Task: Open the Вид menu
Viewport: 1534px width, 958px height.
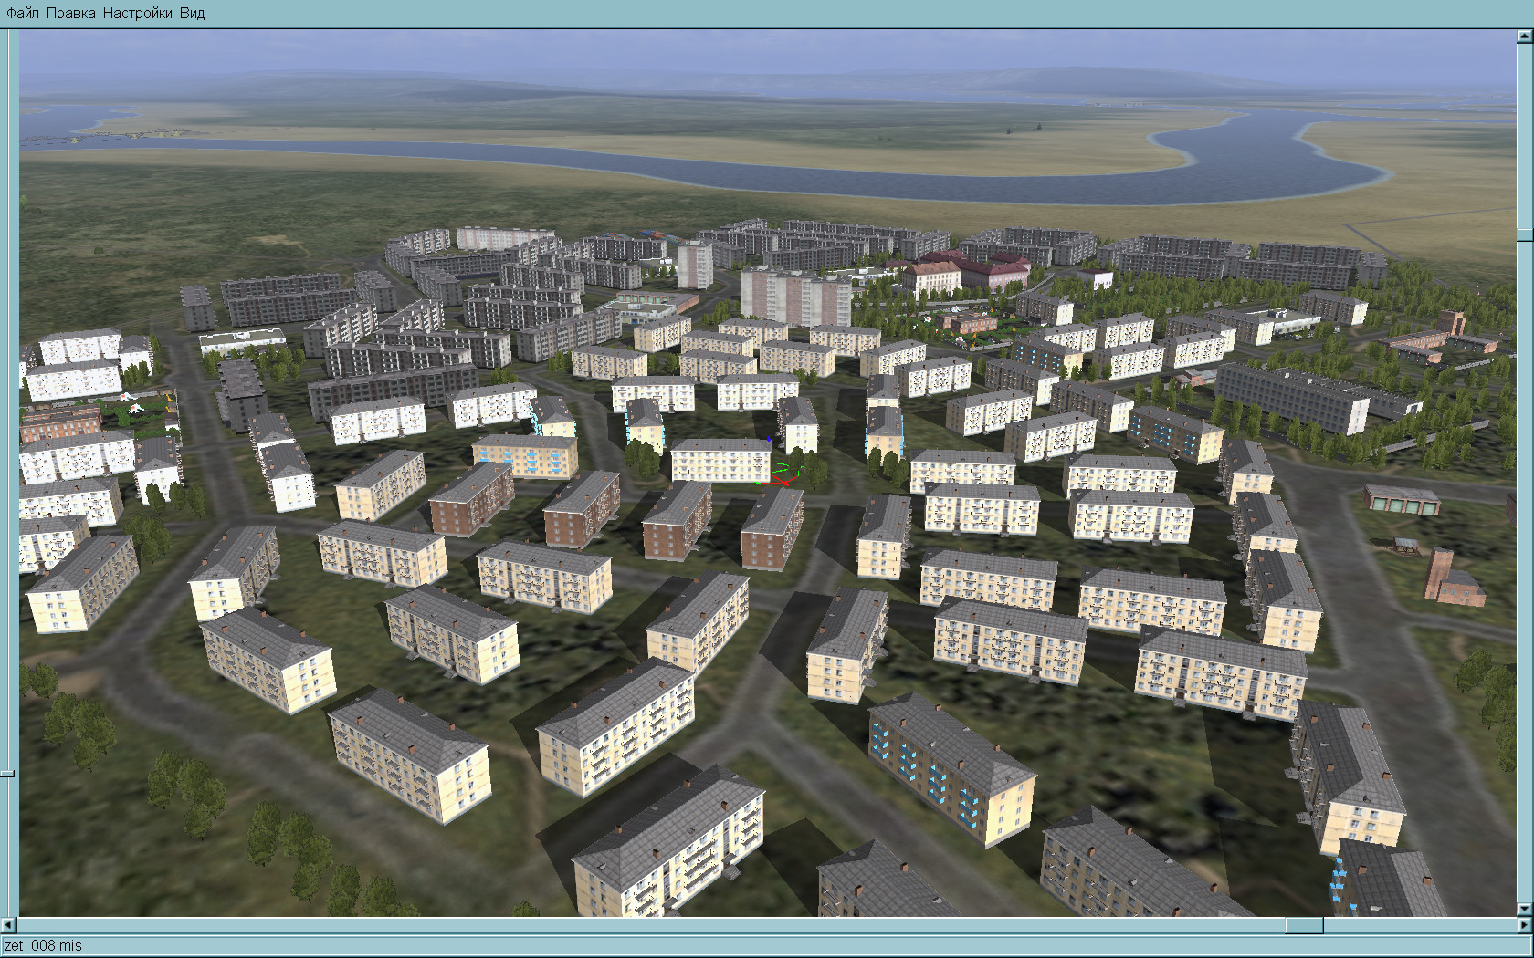Action: 192,13
